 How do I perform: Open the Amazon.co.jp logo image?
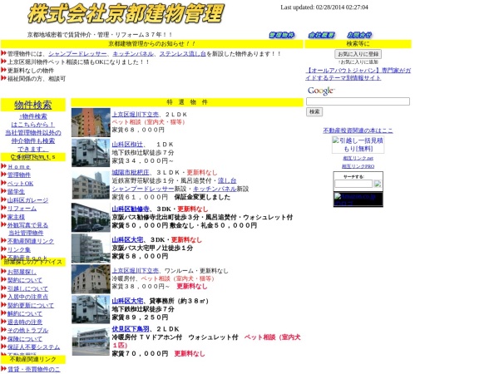[358, 199]
